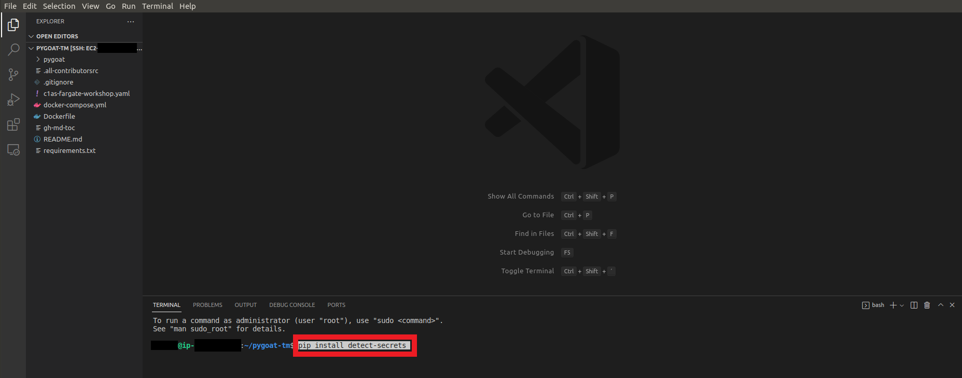Click the ~/pygoat-tm terminal prompt path
The width and height of the screenshot is (962, 378).
pyautogui.click(x=267, y=345)
